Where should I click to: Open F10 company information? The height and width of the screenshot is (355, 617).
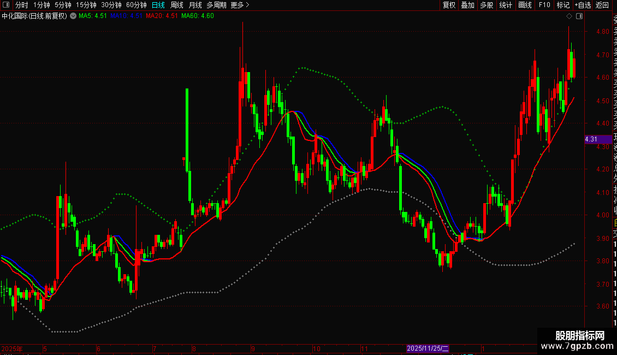point(544,5)
